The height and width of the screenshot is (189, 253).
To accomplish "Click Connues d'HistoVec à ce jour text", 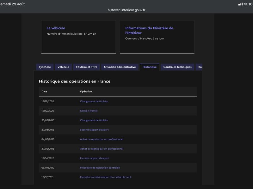I will (x=145, y=38).
